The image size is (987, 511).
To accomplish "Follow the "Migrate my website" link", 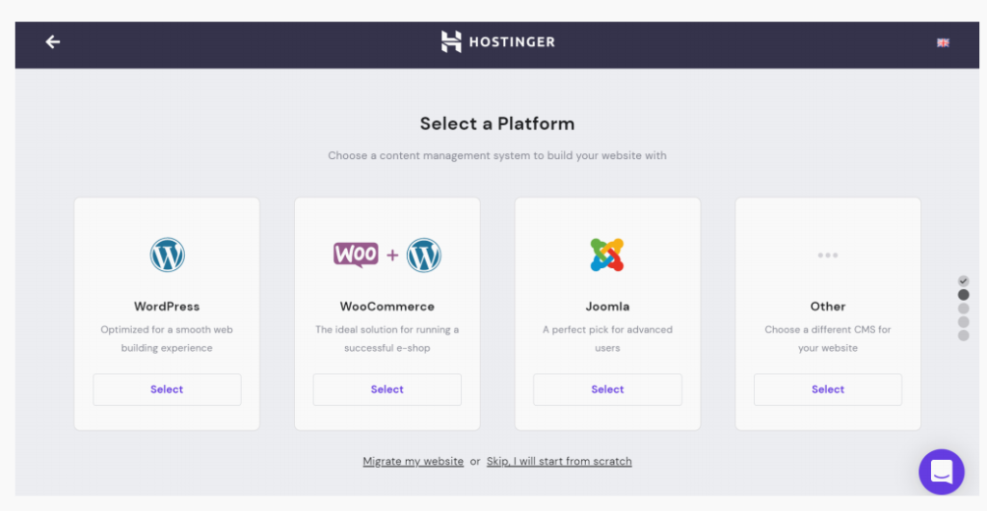I will click(x=413, y=462).
